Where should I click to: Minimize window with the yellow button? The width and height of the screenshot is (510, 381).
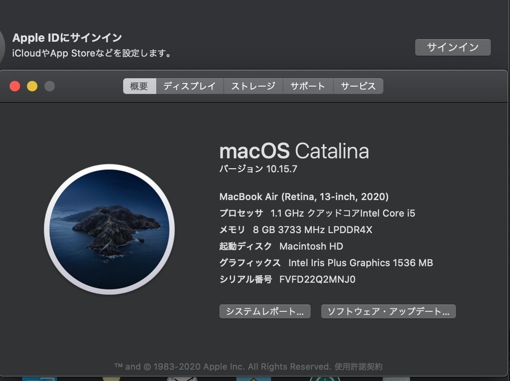(x=32, y=86)
